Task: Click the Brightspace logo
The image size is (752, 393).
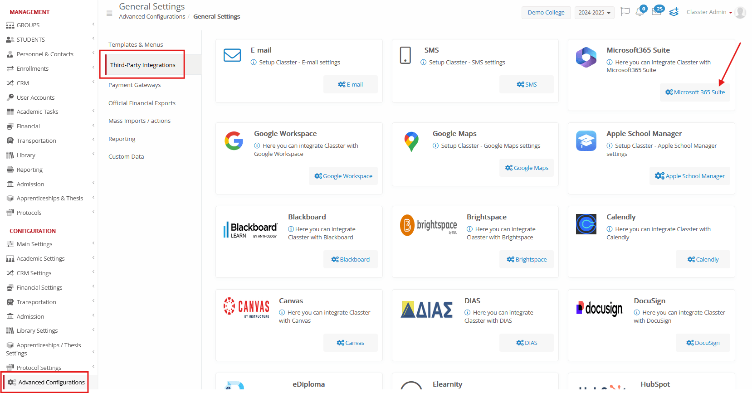Action: point(429,225)
